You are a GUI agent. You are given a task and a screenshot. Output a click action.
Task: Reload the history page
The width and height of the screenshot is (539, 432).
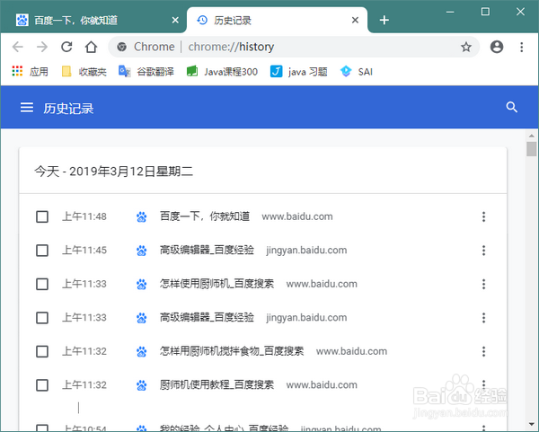pos(66,47)
